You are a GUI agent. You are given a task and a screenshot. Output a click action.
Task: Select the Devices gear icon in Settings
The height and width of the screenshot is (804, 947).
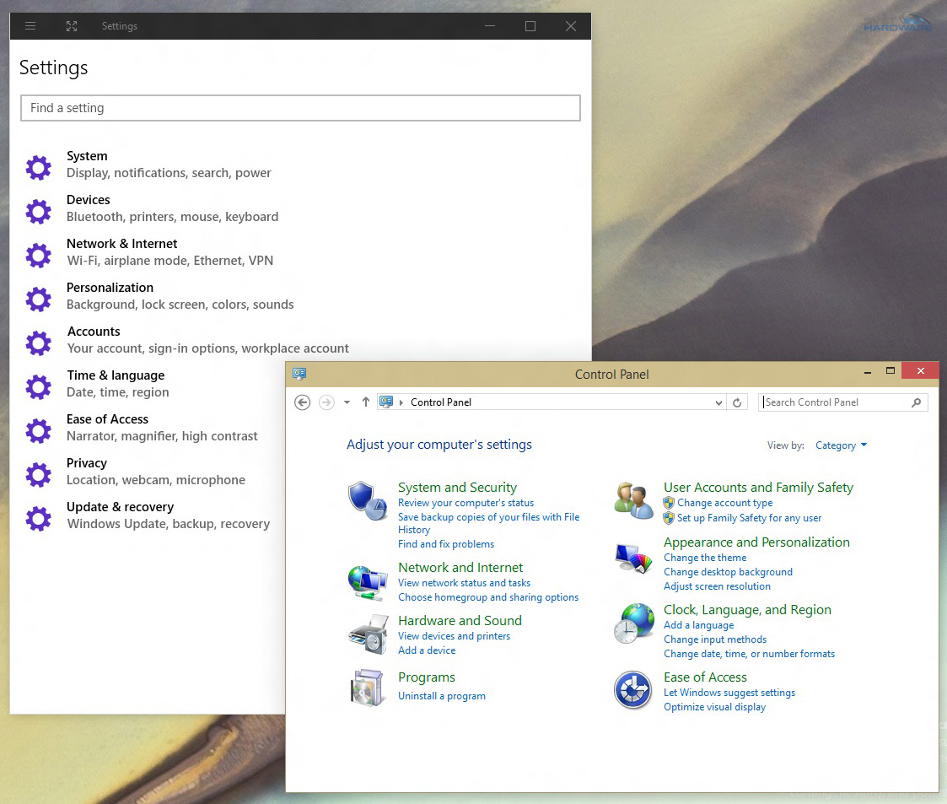pyautogui.click(x=38, y=211)
